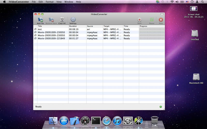
Task: Click the user account icon in the menu bar
Action: (x=197, y=2)
